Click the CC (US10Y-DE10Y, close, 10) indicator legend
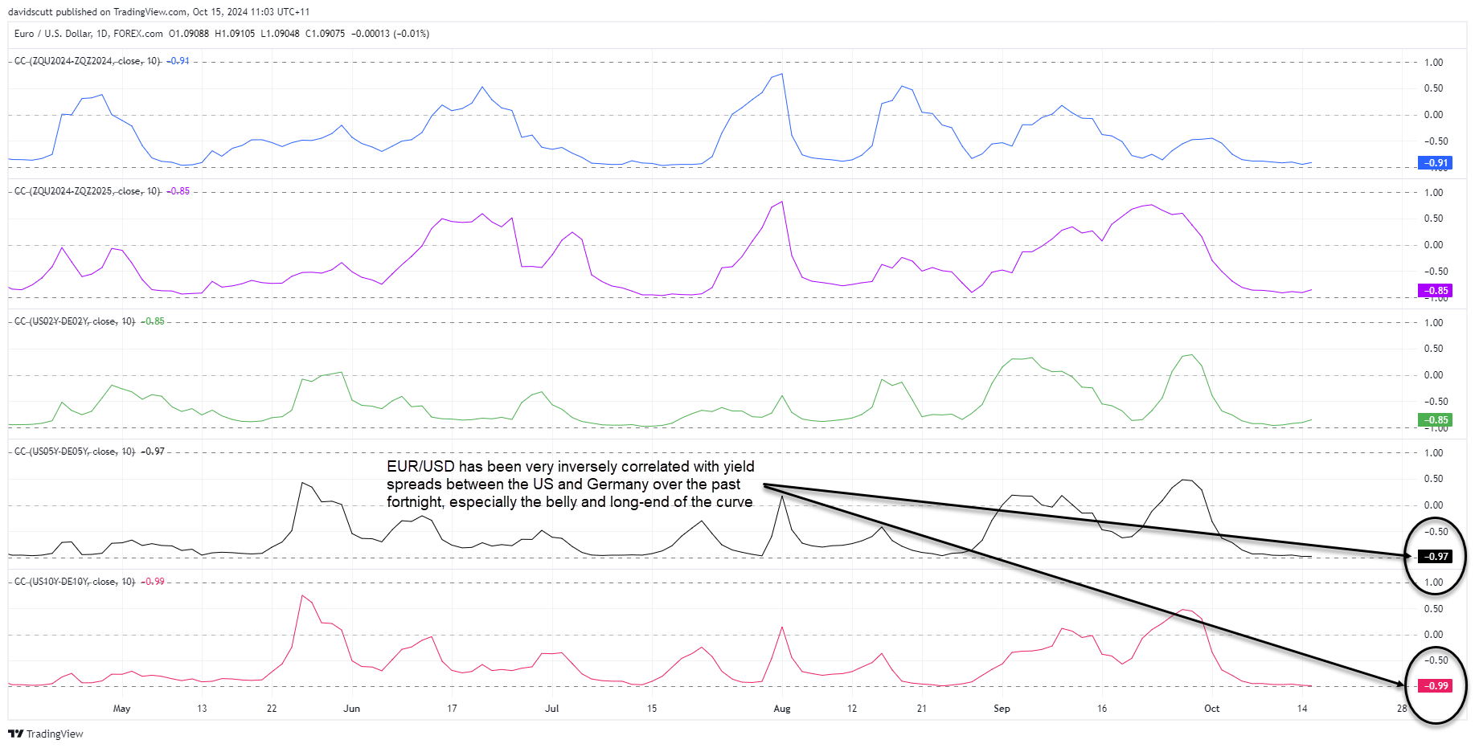Screen dimensions: 1475x748 click(75, 582)
